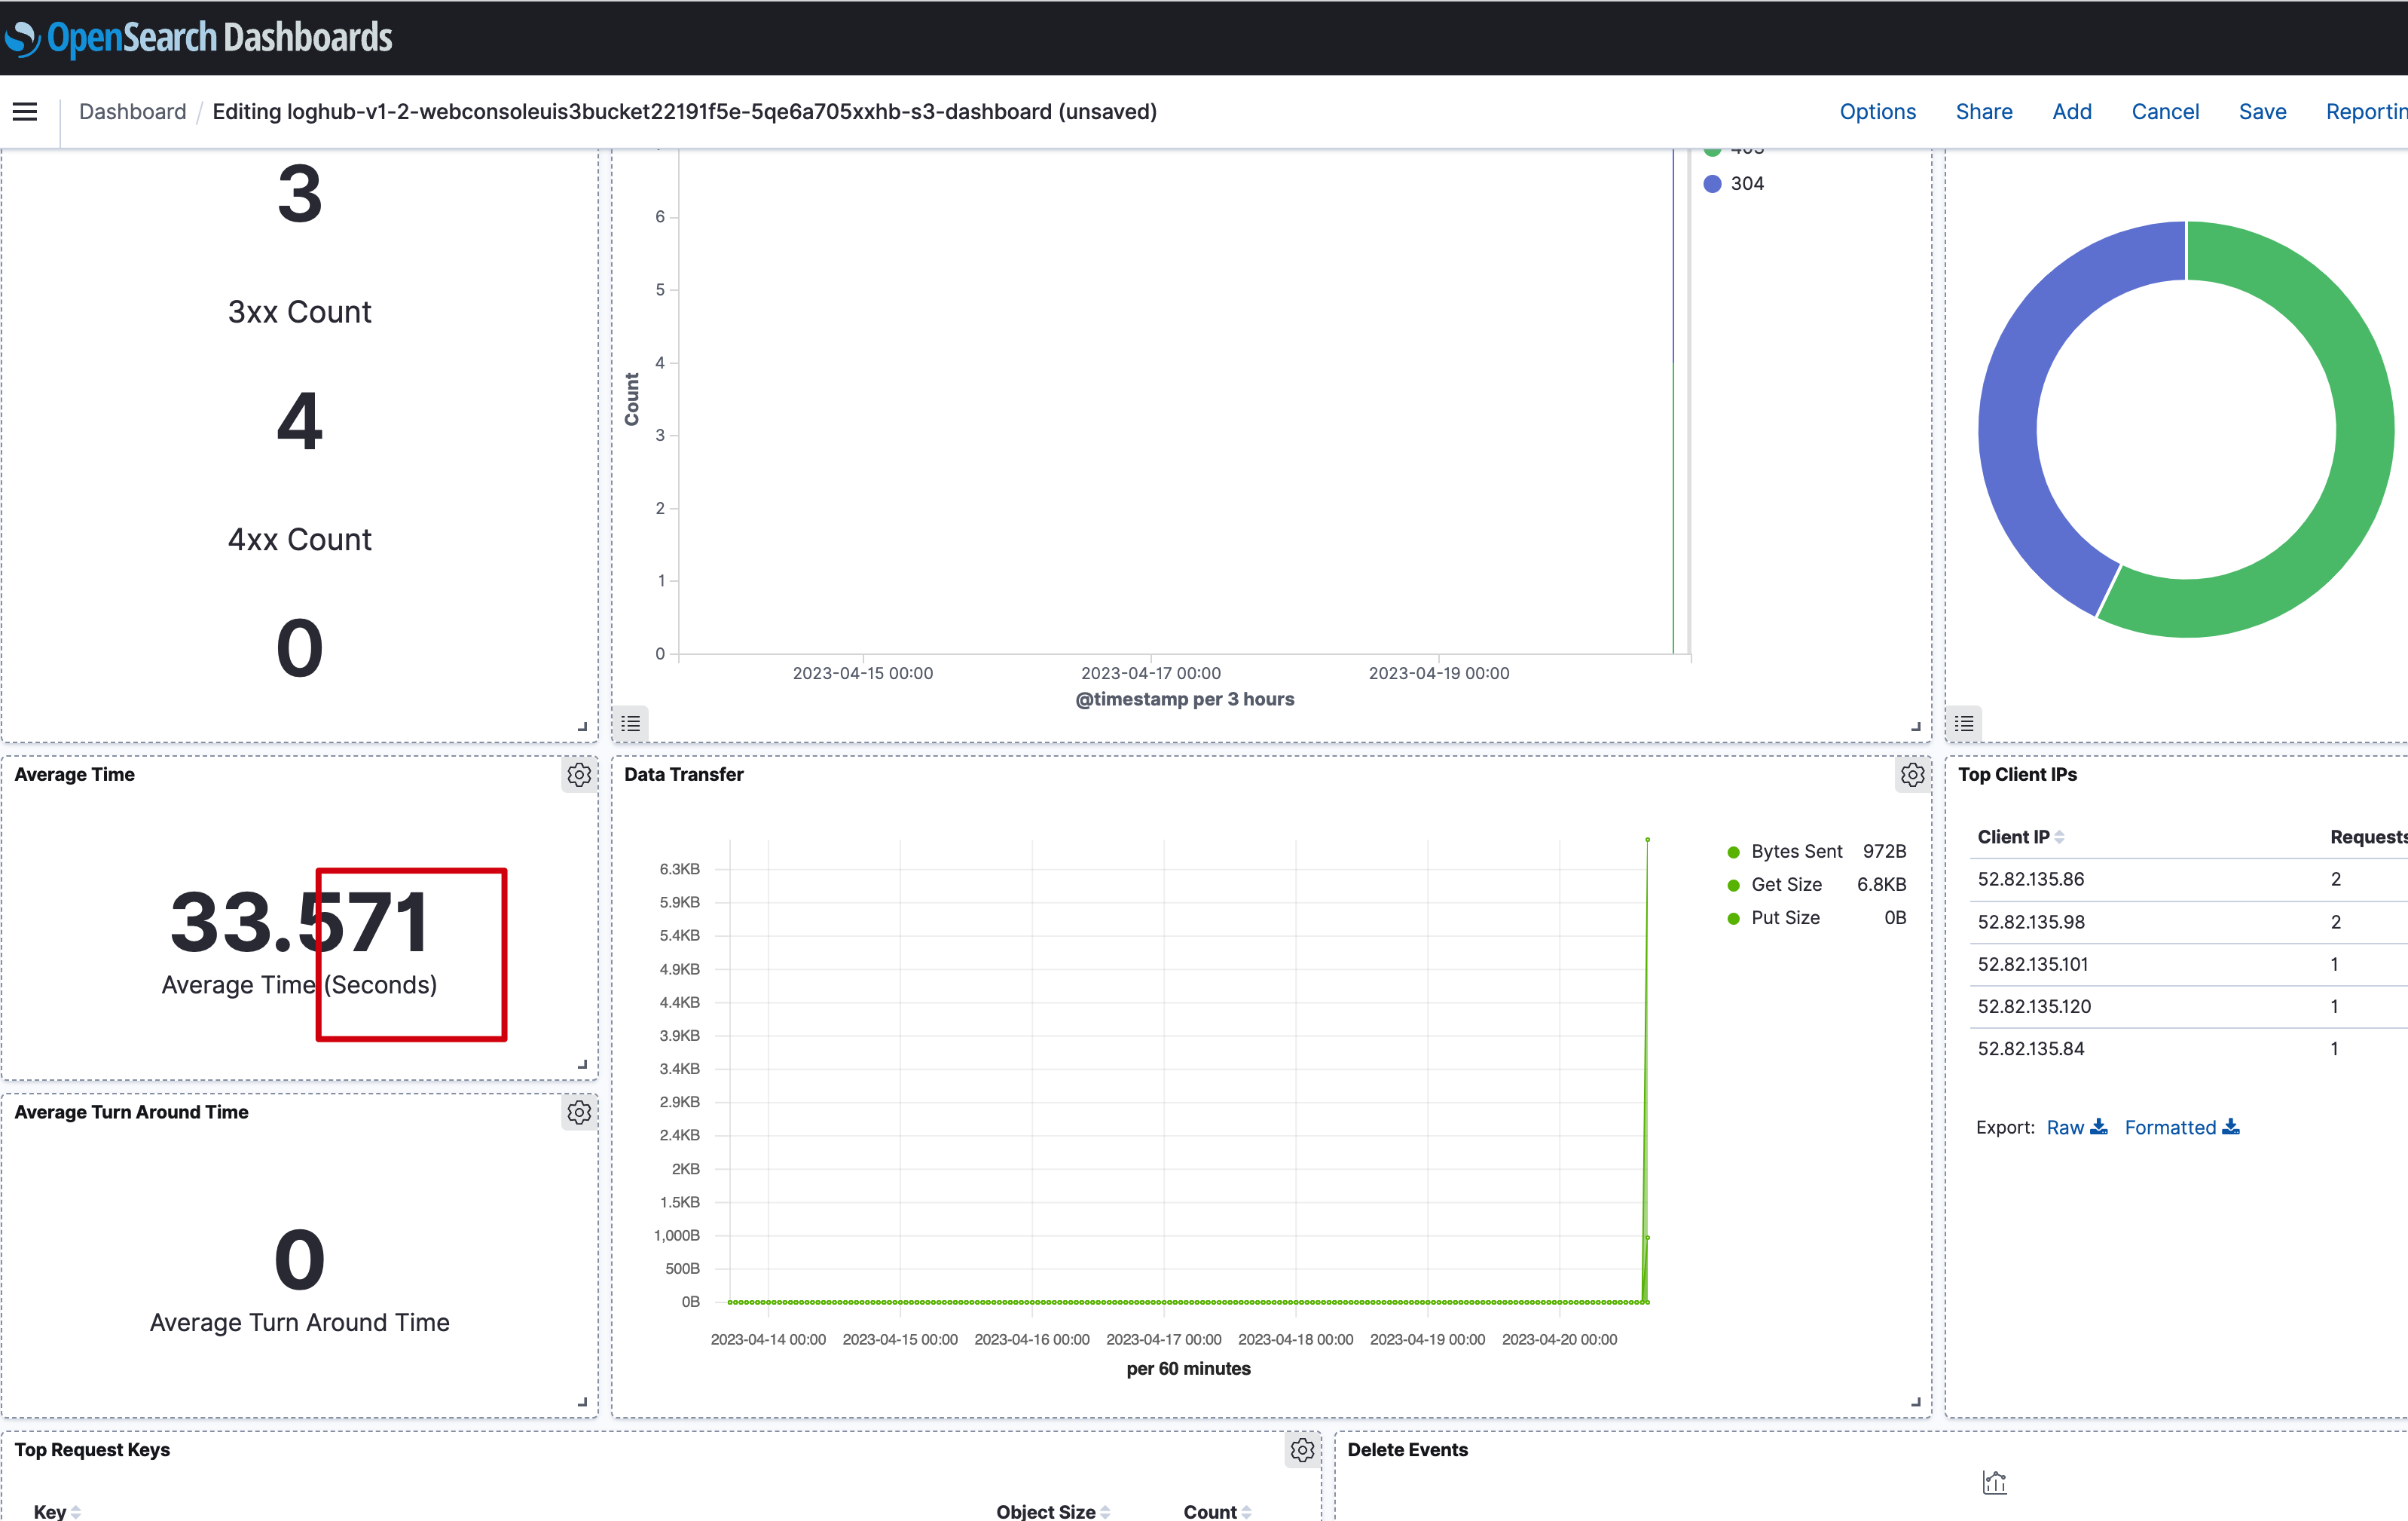The image size is (2408, 1521).
Task: Open the Share menu
Action: 1984,111
